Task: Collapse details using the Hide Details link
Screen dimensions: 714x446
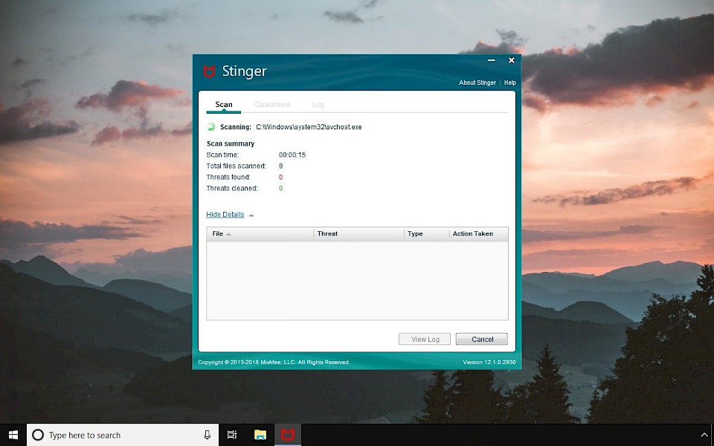Action: (x=225, y=214)
